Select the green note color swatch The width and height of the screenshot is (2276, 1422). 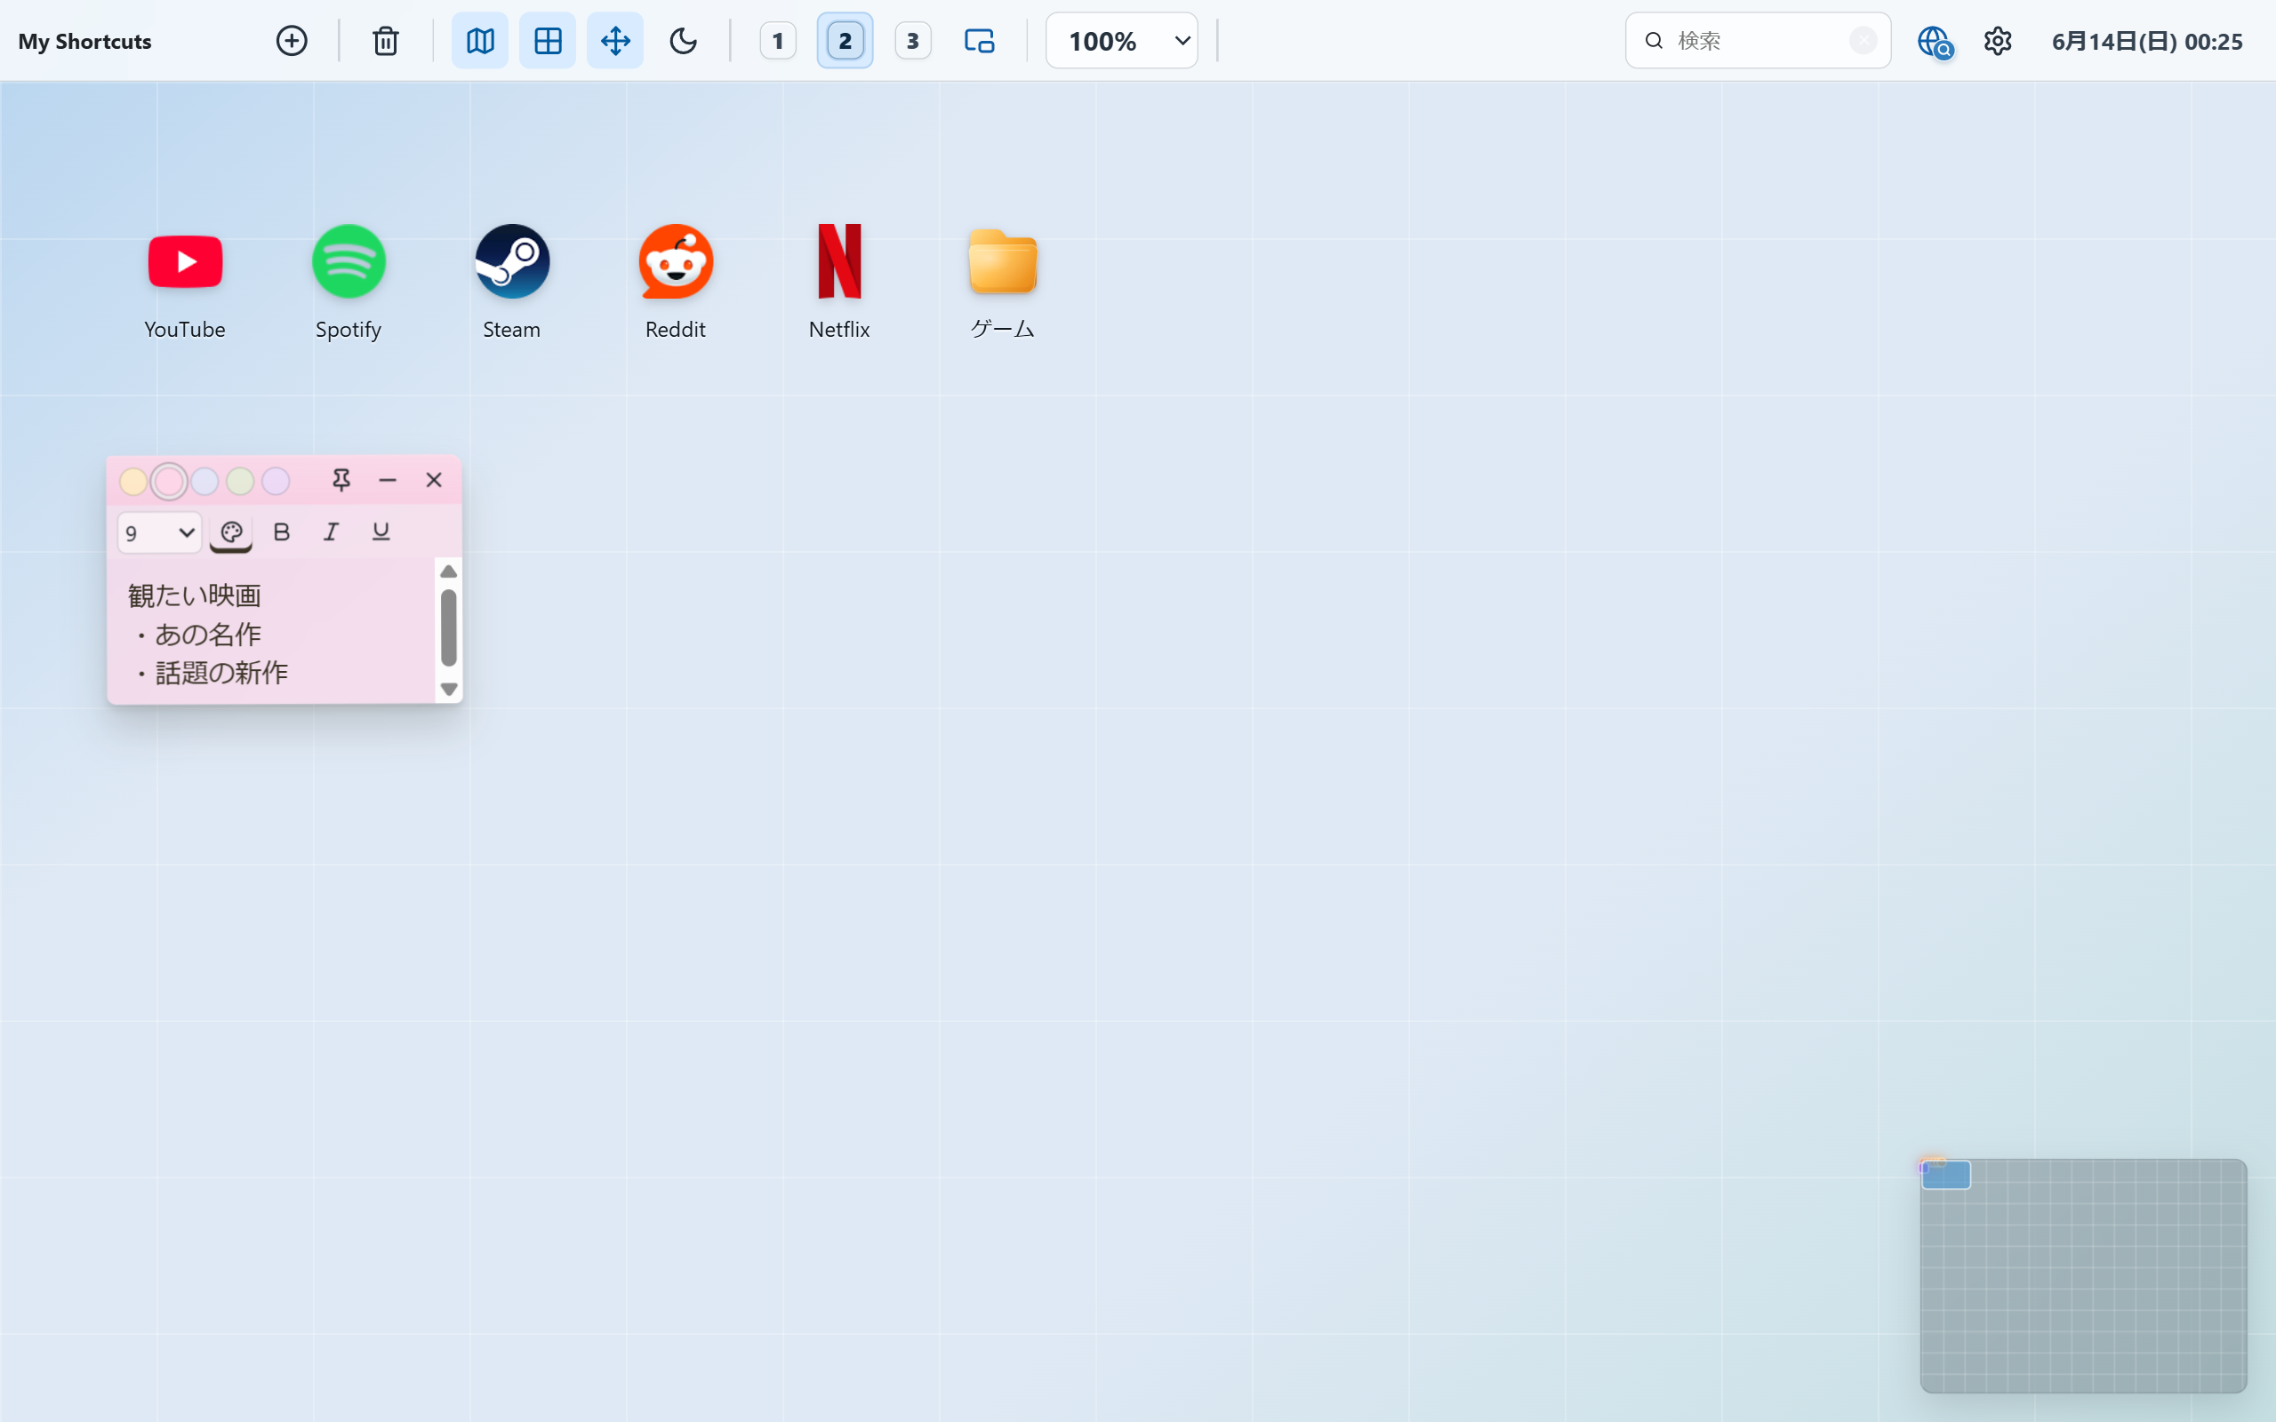click(240, 482)
